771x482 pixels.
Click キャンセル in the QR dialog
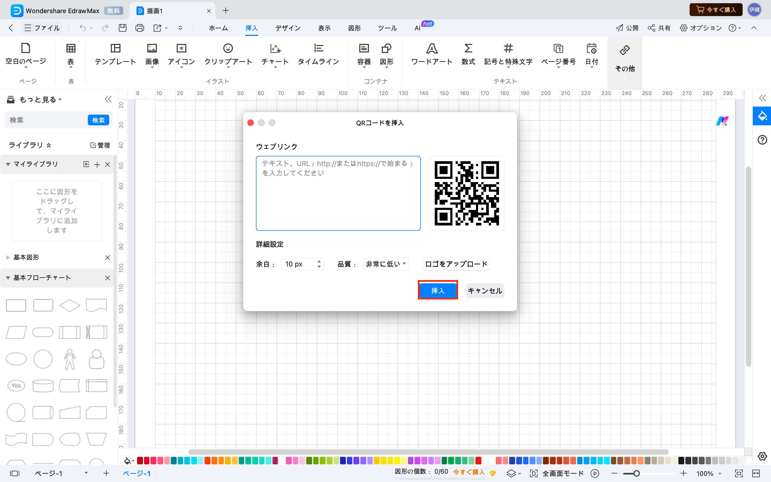(485, 291)
